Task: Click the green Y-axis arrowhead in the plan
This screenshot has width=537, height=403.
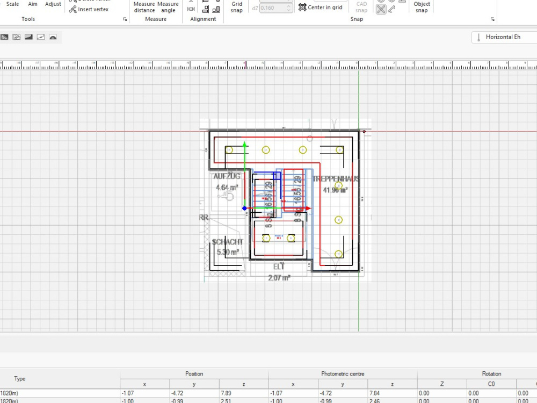Action: pos(244,144)
